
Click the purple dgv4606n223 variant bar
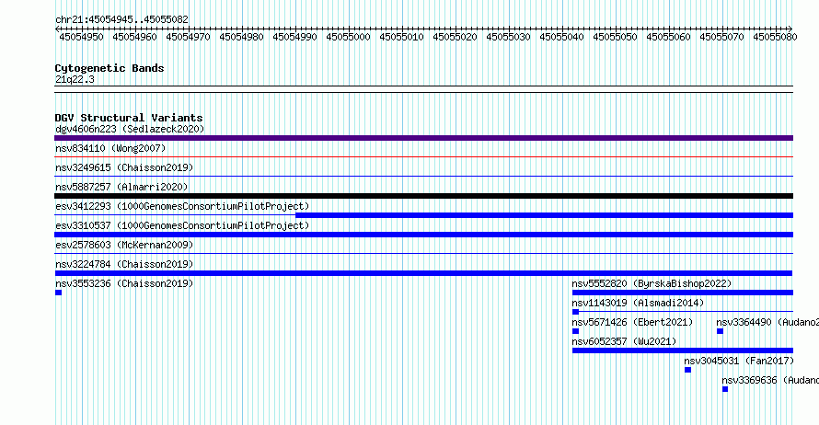423,138
